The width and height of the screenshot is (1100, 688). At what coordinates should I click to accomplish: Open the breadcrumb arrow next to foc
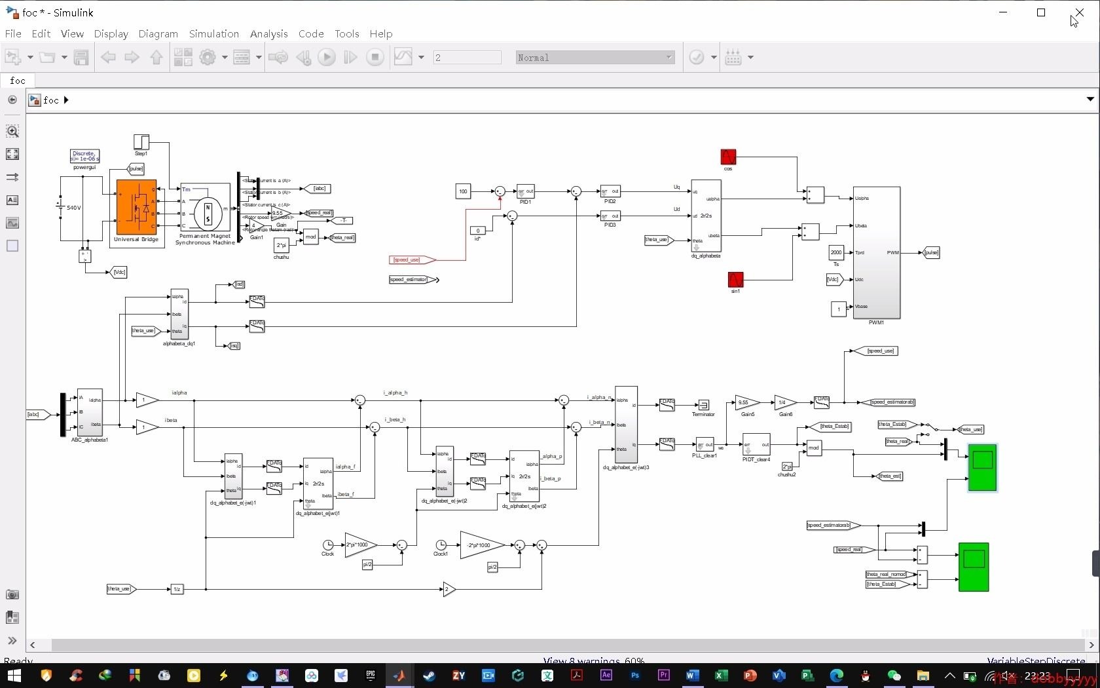click(65, 100)
